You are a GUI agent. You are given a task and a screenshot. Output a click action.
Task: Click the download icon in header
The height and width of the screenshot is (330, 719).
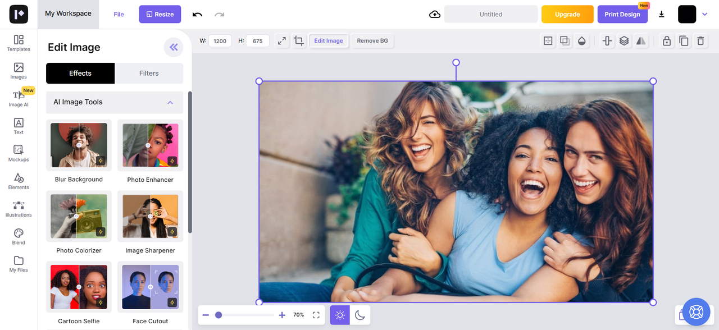(662, 15)
